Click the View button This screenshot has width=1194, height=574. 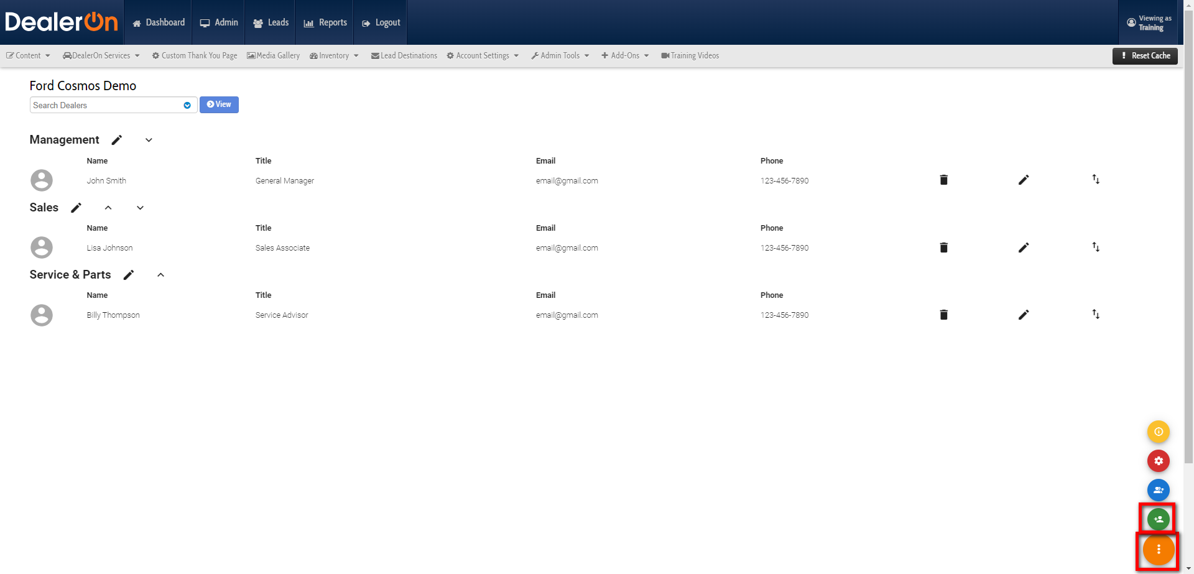(219, 104)
